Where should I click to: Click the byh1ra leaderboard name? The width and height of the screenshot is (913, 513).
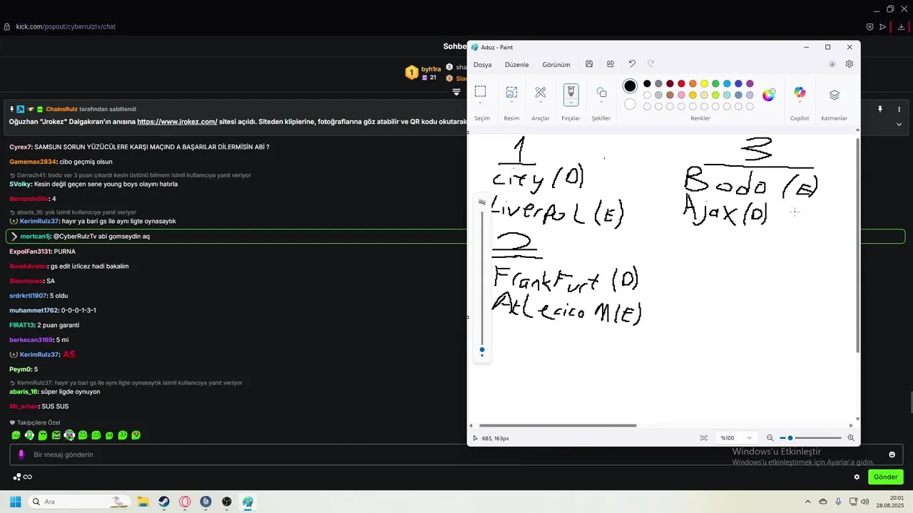click(431, 69)
